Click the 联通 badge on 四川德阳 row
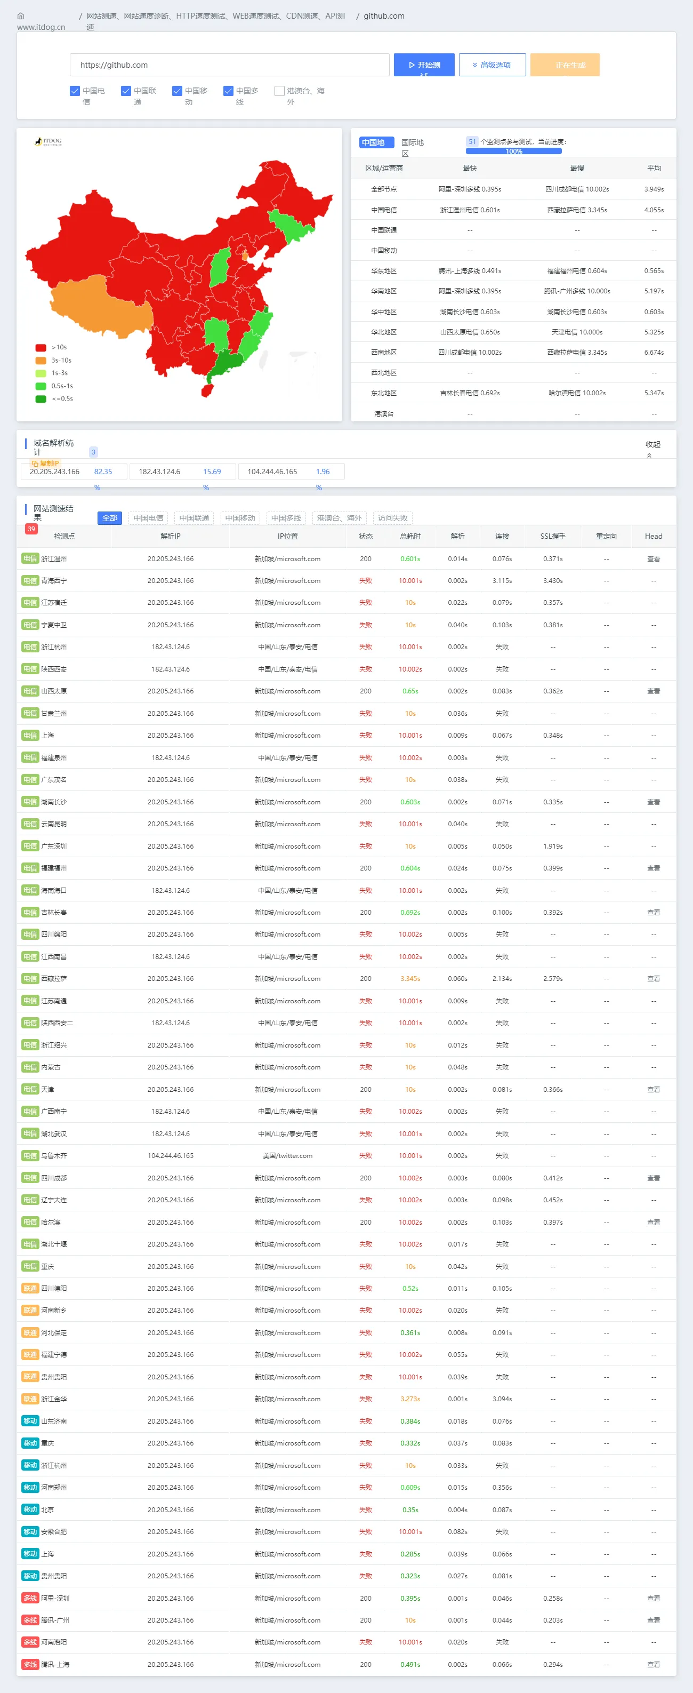The width and height of the screenshot is (693, 1693). pyautogui.click(x=30, y=1288)
